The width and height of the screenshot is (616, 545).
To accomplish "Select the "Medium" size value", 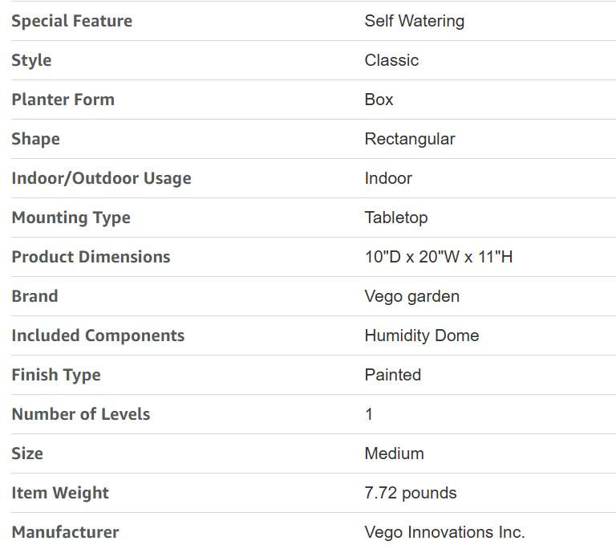I will tap(394, 453).
